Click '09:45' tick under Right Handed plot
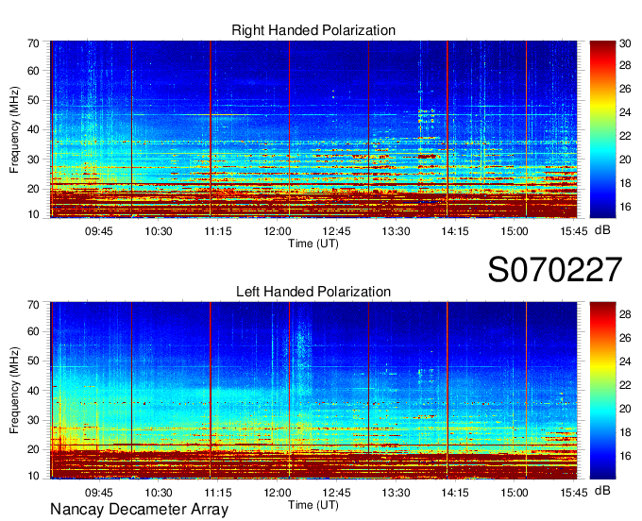The height and width of the screenshot is (521, 642). [99, 231]
